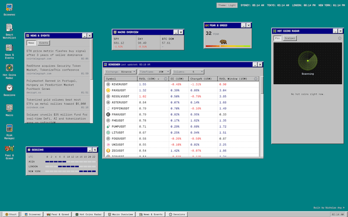The width and height of the screenshot is (348, 217).
Task: Open the Columns dropdown in Screener
Action: (188, 72)
